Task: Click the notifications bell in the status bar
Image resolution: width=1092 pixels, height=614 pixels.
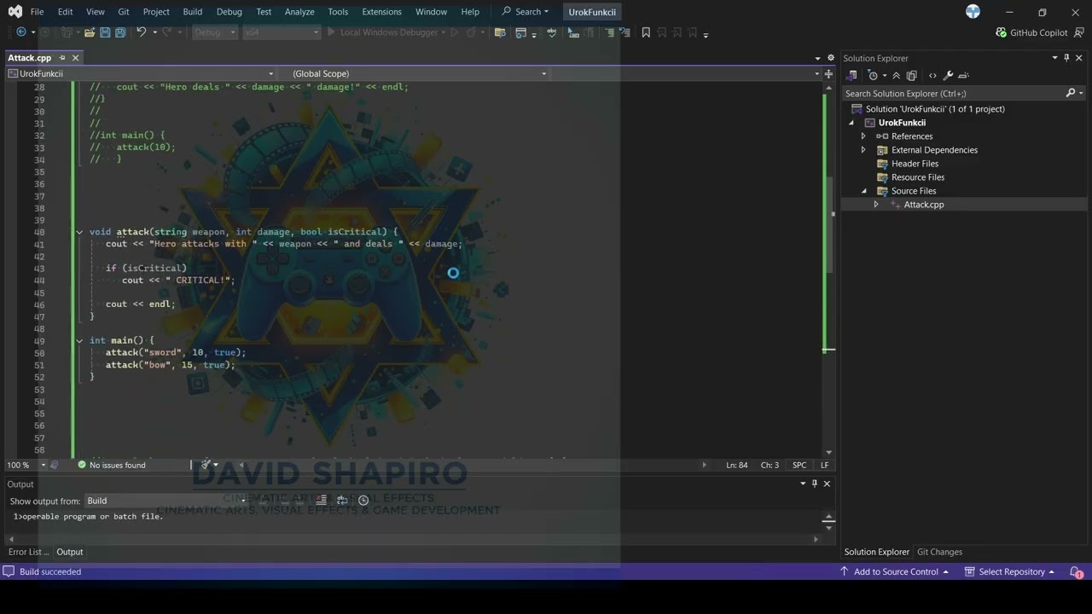Action: click(1077, 572)
